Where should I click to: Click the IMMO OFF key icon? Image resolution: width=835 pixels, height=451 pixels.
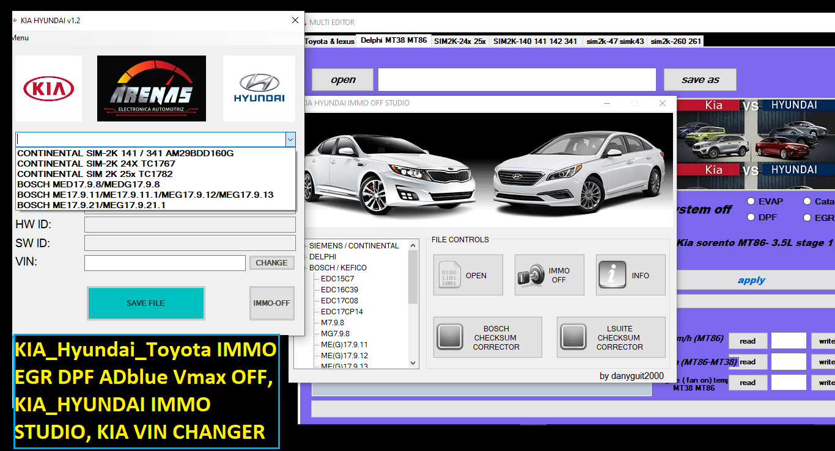[x=529, y=275]
